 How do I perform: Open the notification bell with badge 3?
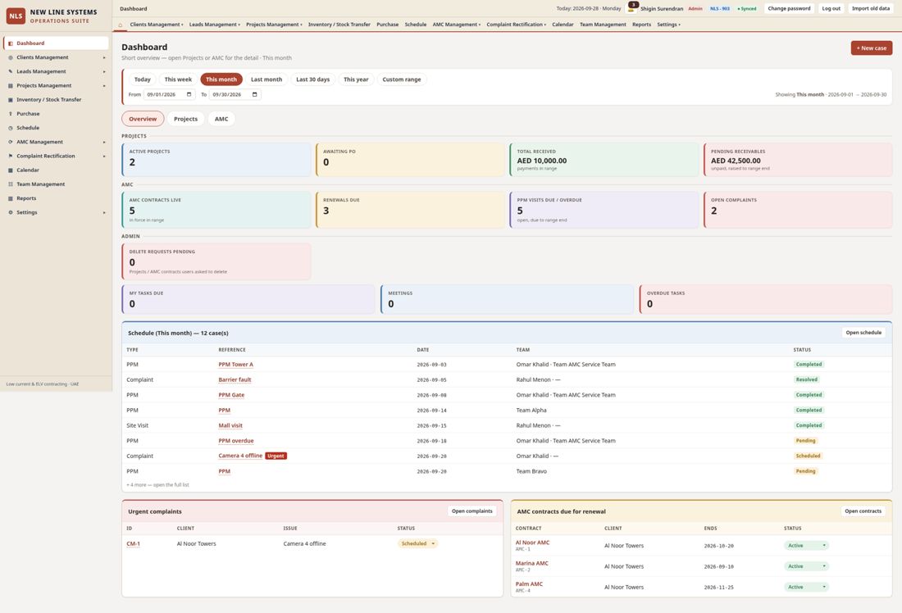tap(631, 8)
